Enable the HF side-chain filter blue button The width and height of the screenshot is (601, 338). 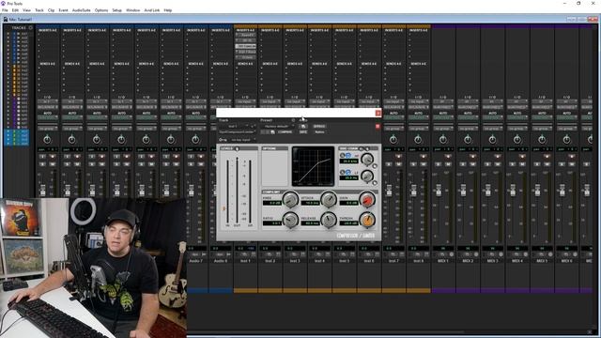348,155
